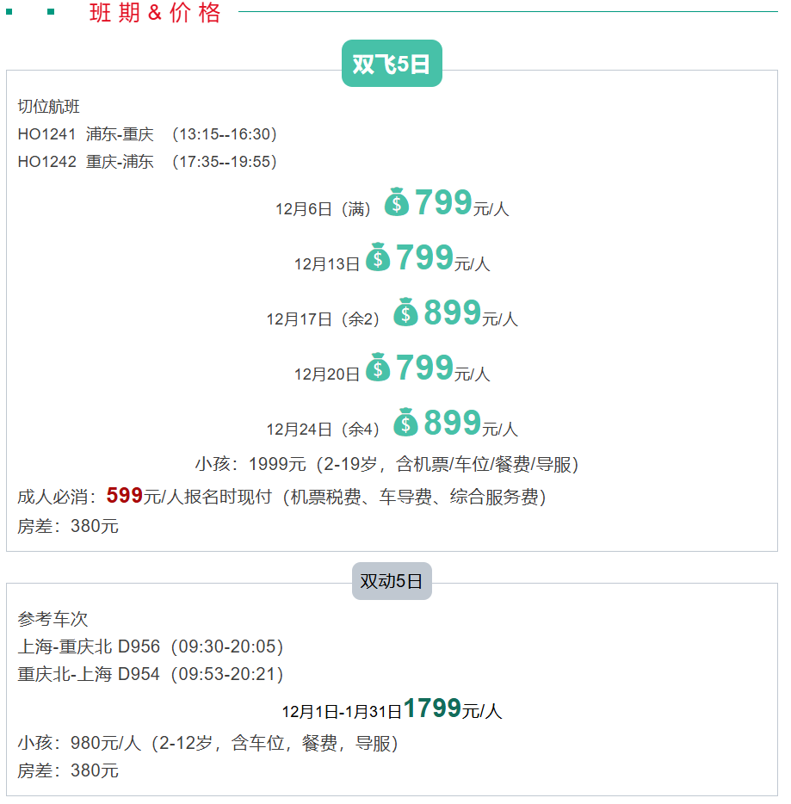Click the money bag icon beside 12月13日
The image size is (791, 804).
378,257
